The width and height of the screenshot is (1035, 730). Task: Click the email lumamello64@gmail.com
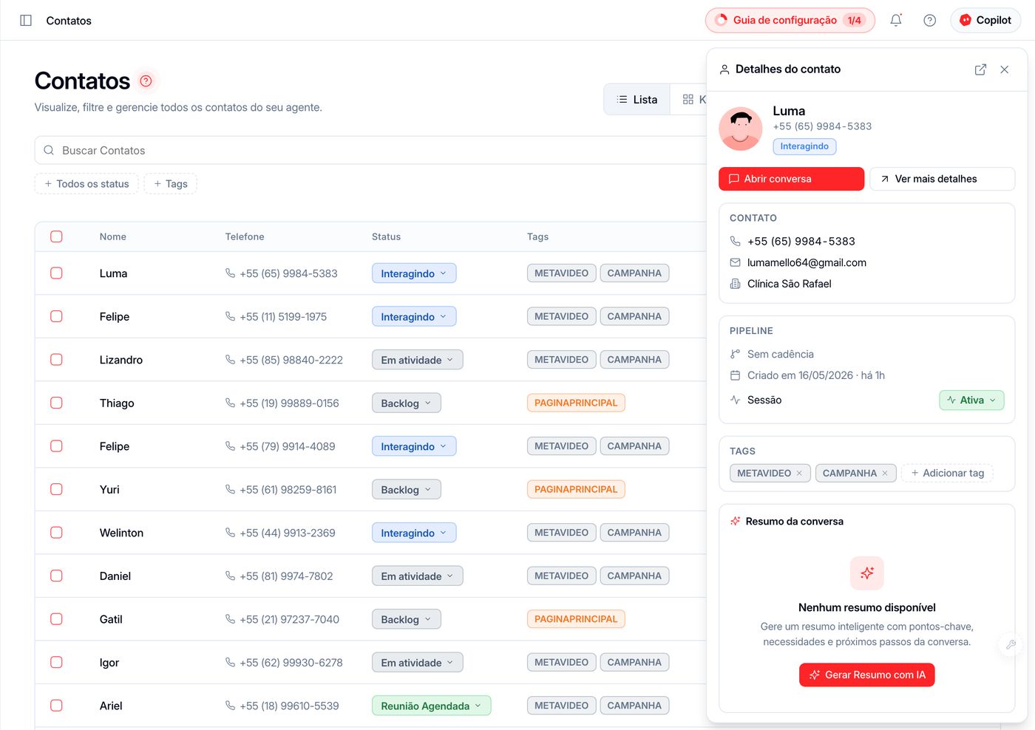click(x=807, y=262)
